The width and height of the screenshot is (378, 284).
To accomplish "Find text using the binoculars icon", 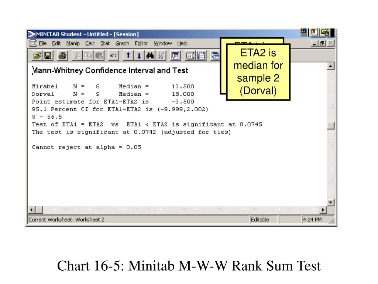I will [x=150, y=56].
